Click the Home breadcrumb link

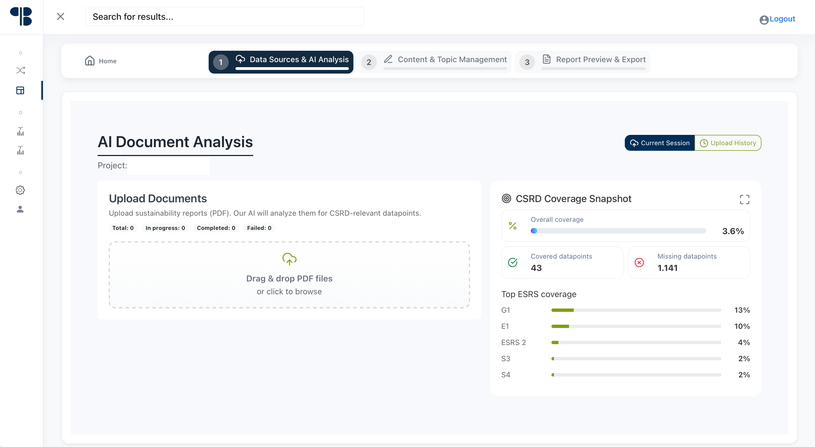pyautogui.click(x=101, y=61)
